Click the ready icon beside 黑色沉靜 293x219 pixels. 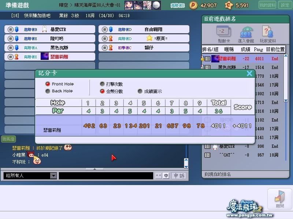pyautogui.click(x=11, y=48)
